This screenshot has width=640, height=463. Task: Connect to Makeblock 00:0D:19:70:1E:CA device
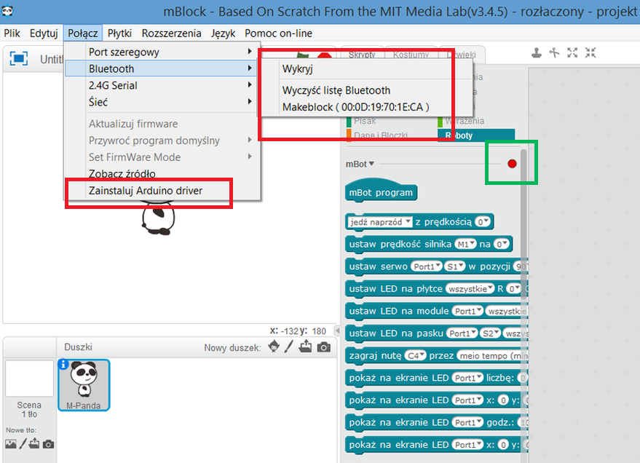[367, 107]
